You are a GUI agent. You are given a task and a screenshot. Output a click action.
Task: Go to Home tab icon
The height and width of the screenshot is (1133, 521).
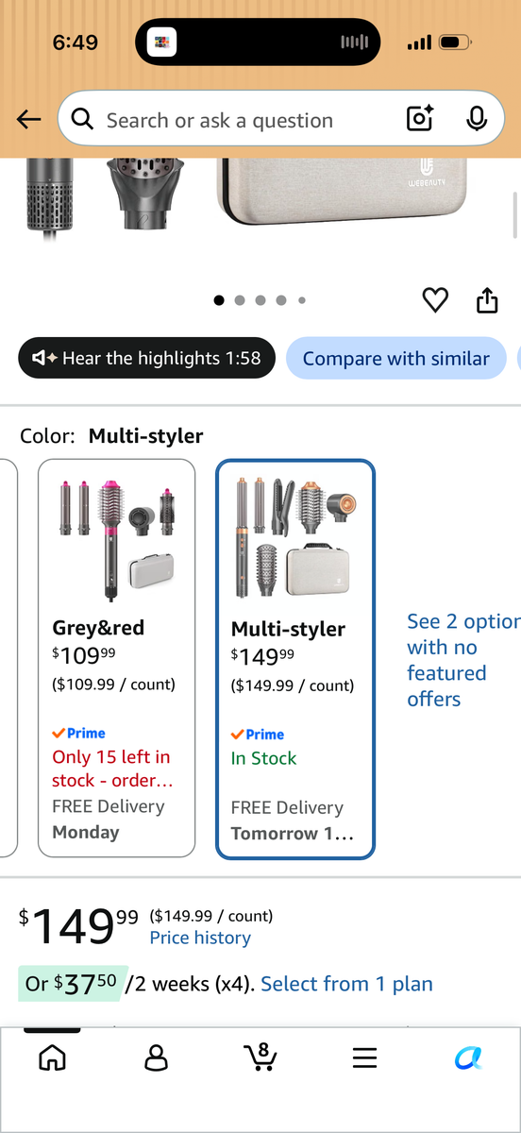(52, 1057)
